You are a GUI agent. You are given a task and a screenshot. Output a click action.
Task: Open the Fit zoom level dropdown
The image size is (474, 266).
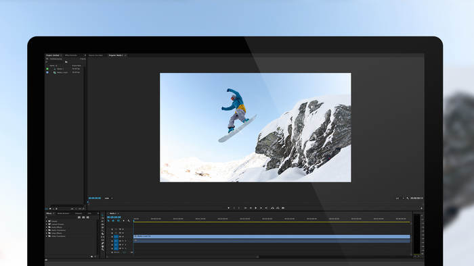[x=108, y=198]
